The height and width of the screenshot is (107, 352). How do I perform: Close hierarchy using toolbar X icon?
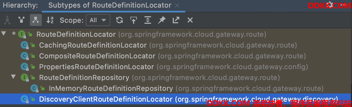coord(190,20)
